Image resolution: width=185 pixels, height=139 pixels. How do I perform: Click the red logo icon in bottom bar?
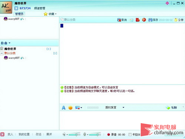[2, 134]
